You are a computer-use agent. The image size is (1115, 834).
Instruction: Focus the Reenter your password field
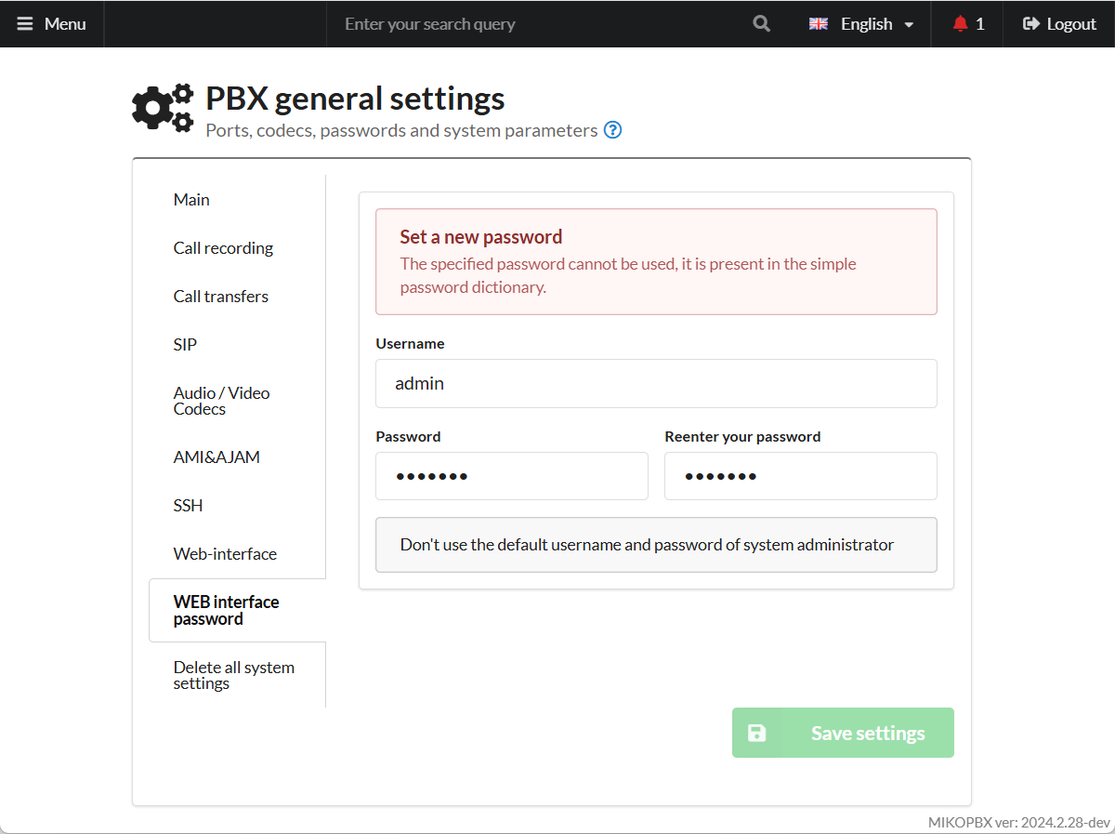tap(800, 476)
